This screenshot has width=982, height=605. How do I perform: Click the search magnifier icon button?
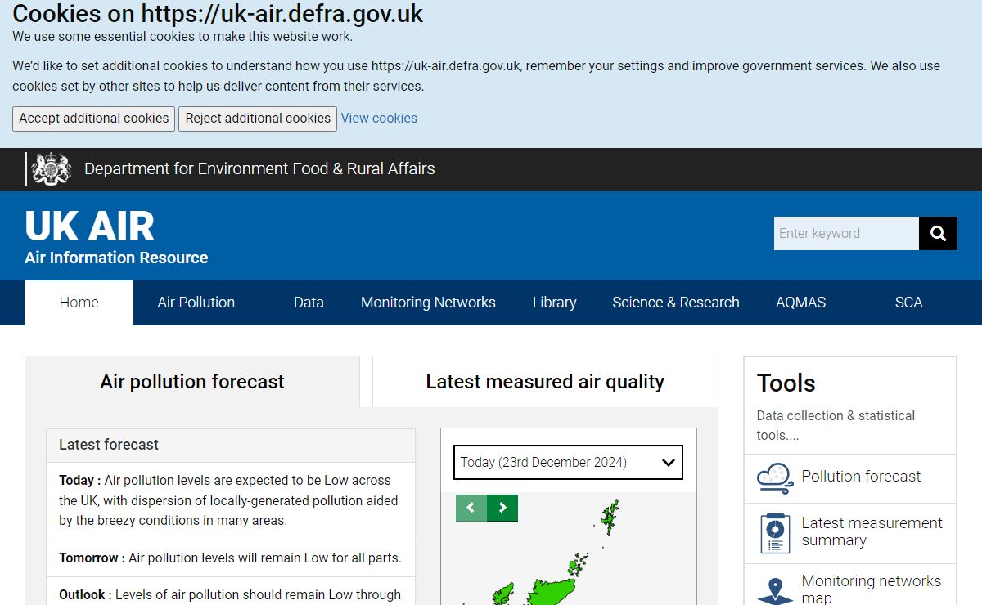[x=938, y=233]
